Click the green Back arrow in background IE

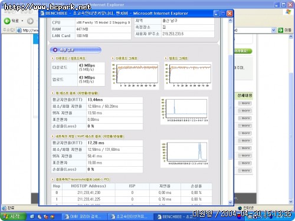coord(7,21)
